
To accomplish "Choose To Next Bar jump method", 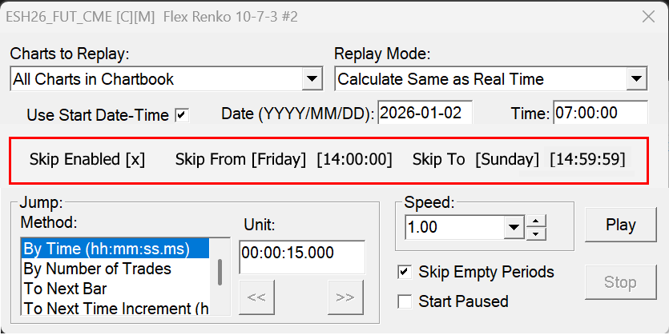I will [65, 288].
